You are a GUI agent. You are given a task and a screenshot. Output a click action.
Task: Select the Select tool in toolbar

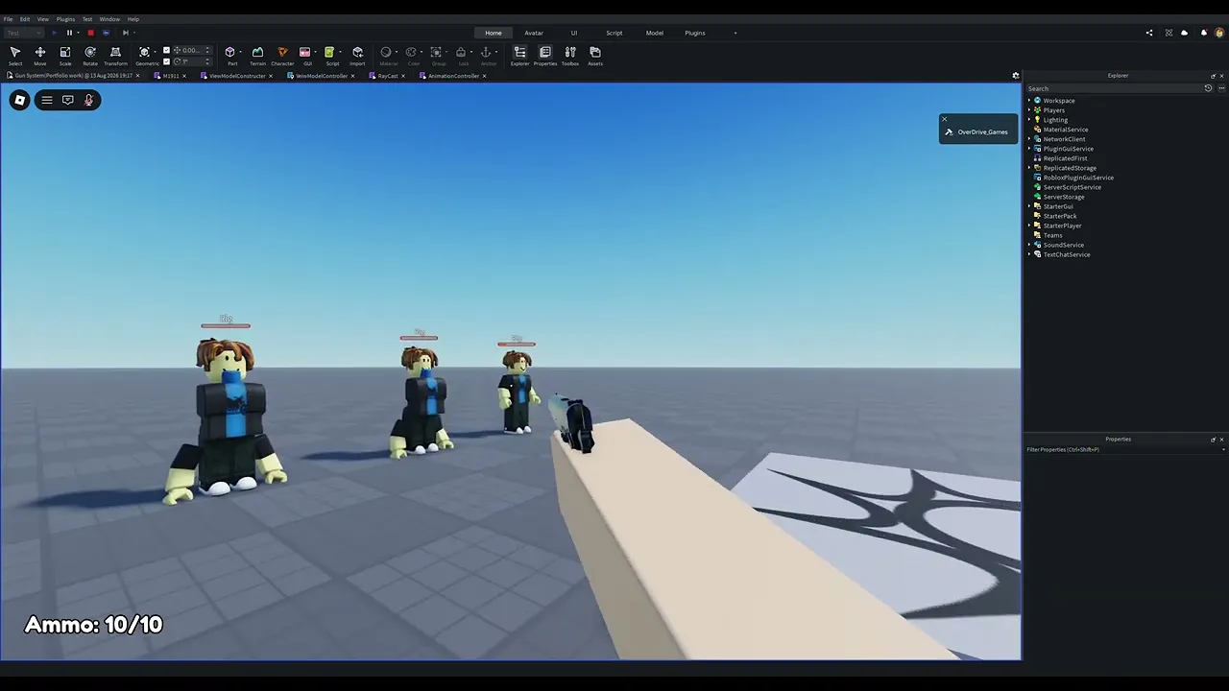tap(15, 56)
